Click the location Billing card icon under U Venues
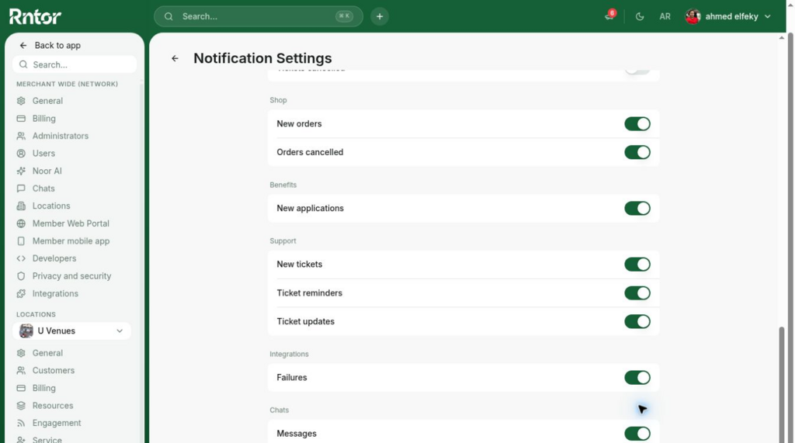 click(x=21, y=388)
